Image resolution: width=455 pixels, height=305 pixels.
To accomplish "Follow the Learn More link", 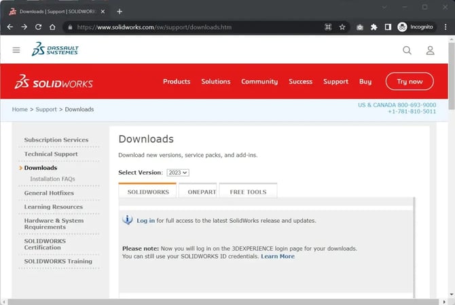I will coord(278,256).
